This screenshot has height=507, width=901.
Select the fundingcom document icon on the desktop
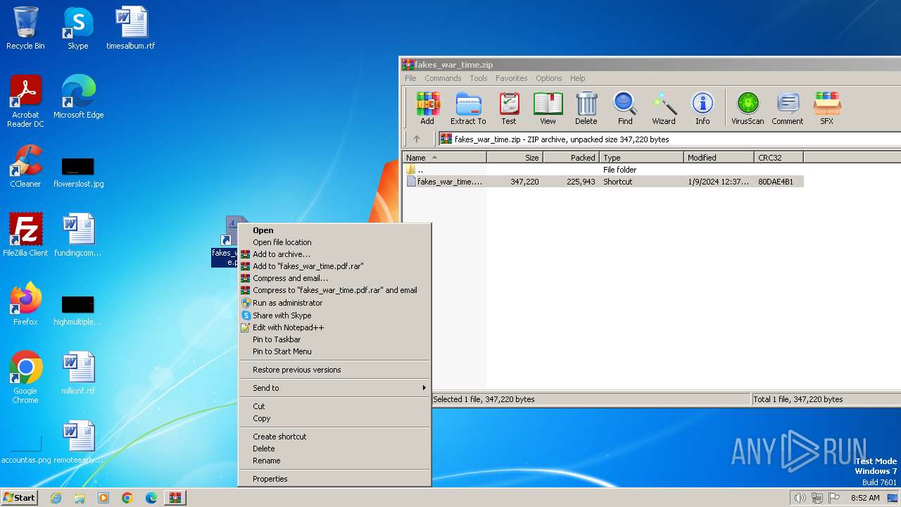coord(78,234)
